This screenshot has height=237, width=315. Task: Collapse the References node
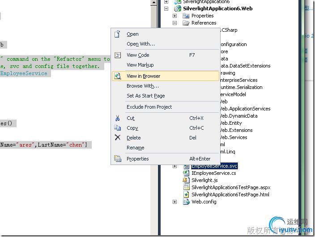pos(175,23)
